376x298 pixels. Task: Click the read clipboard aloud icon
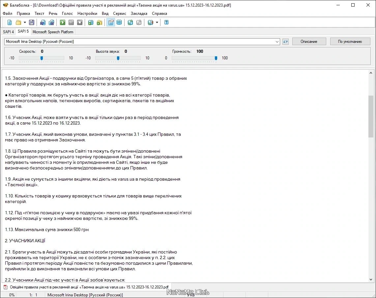coord(91,22)
